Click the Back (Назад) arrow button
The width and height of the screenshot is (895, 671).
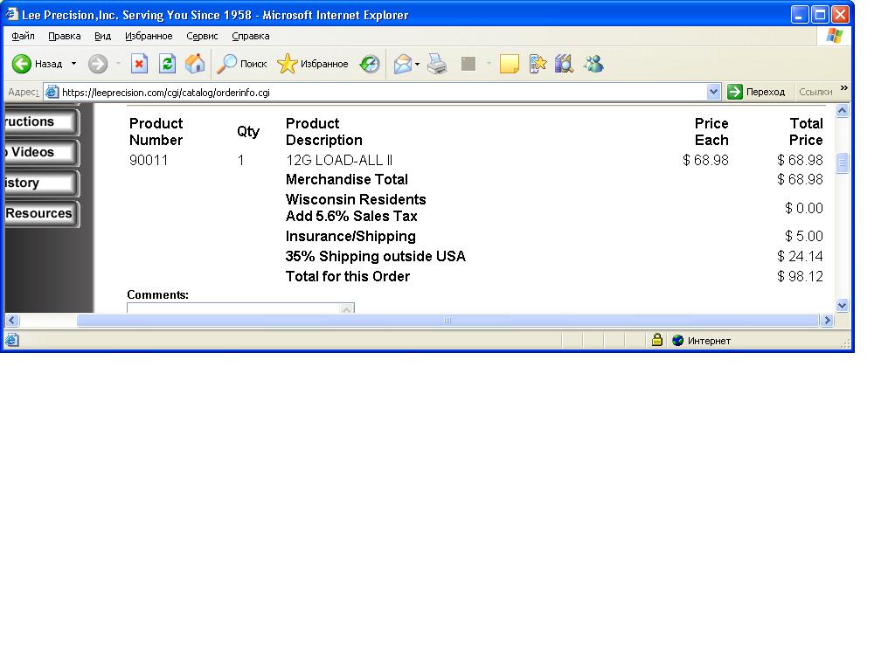pyautogui.click(x=37, y=64)
